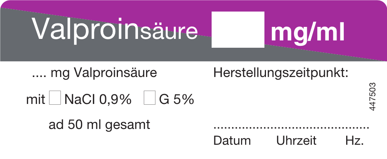Click the 'ad 50 ml gesamt' text
The height and width of the screenshot is (159, 387).
click(99, 125)
